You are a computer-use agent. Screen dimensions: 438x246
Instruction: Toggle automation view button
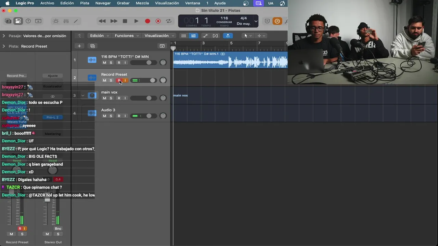pyautogui.click(x=205, y=36)
